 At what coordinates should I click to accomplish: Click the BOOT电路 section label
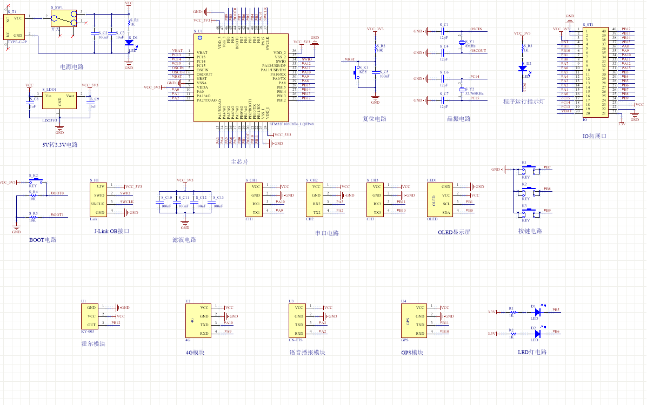[43, 240]
